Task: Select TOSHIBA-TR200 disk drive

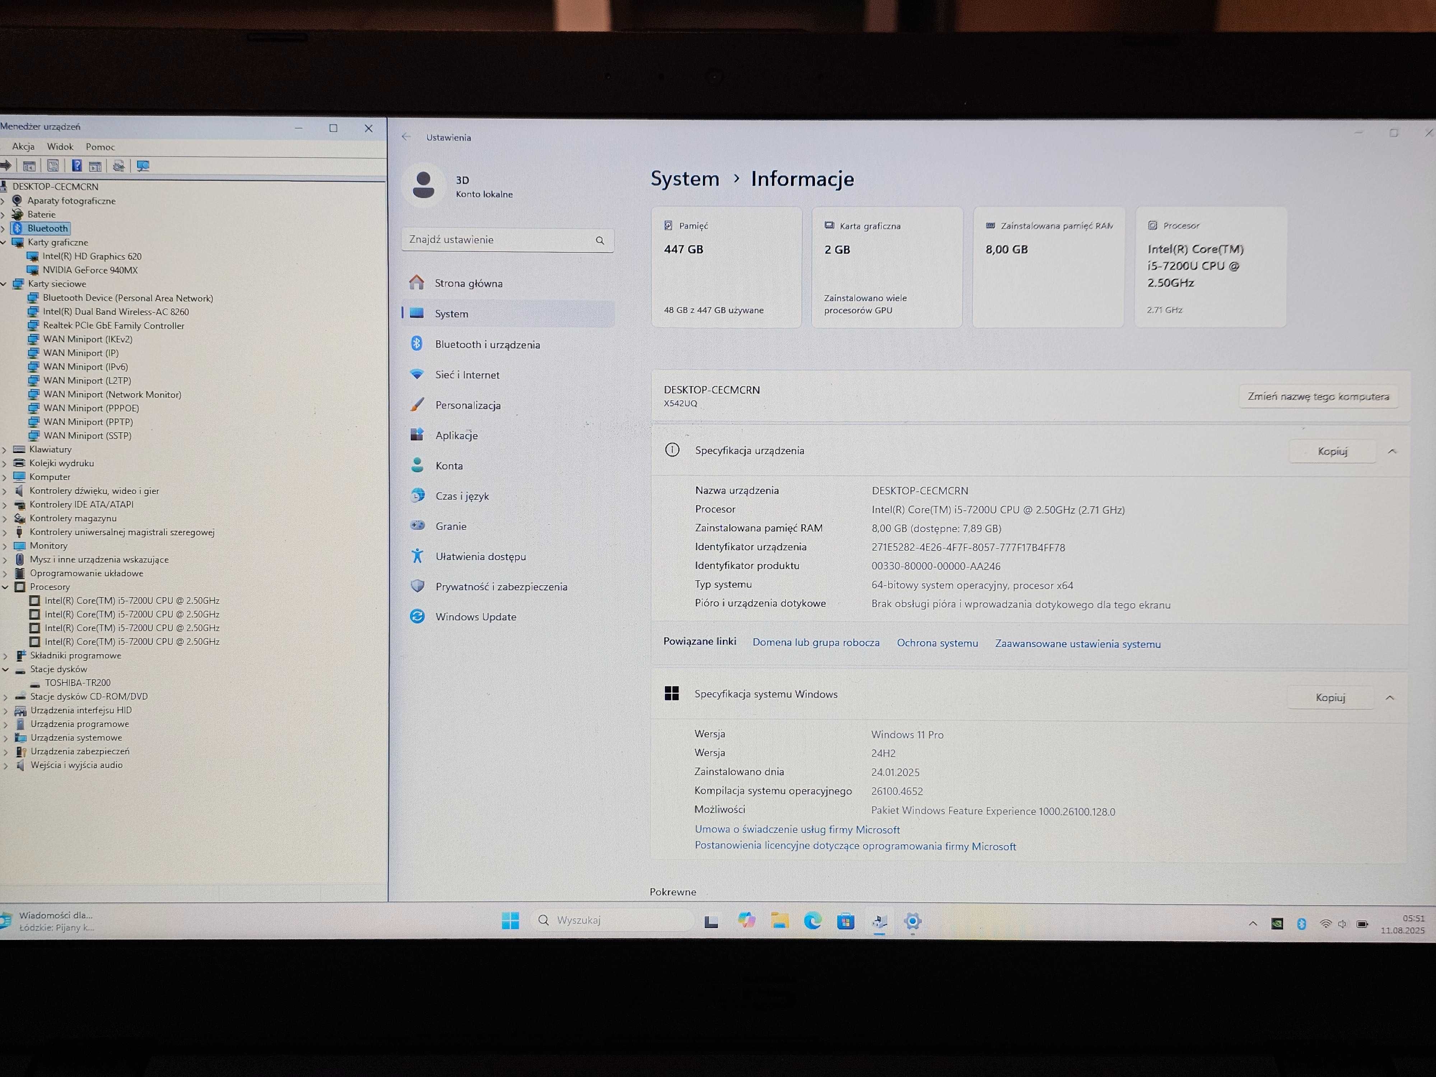Action: pos(78,683)
